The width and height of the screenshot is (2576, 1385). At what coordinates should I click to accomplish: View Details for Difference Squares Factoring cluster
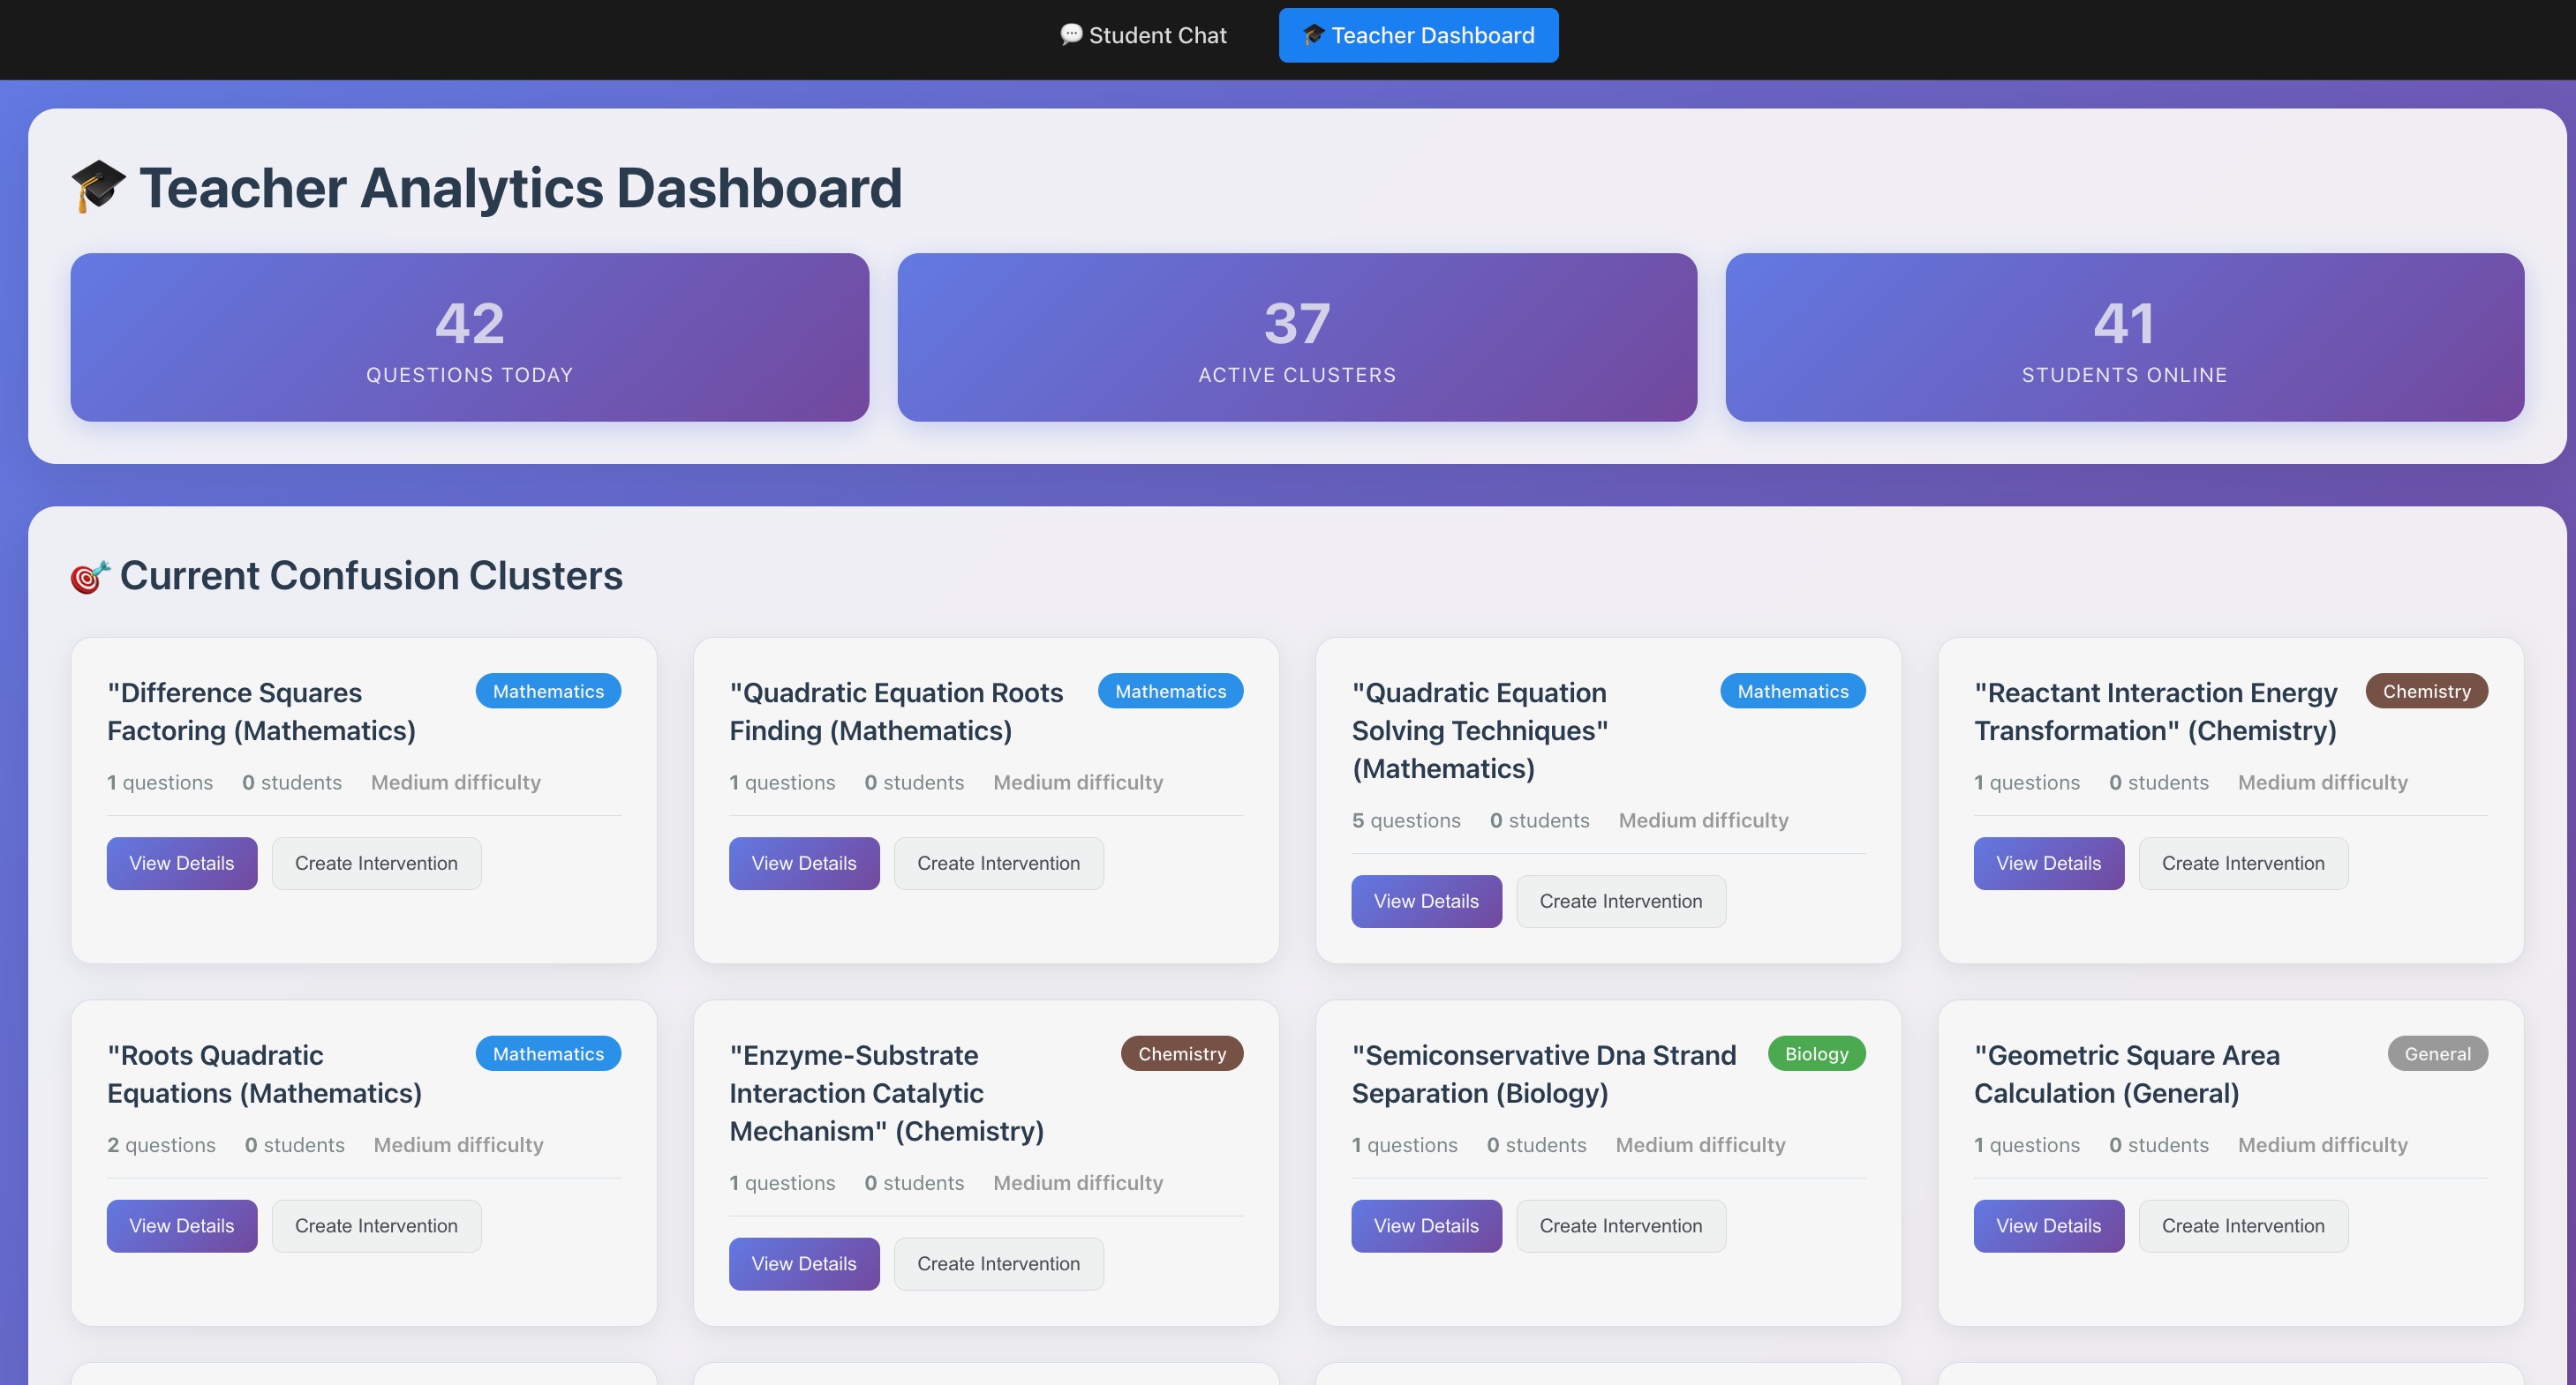(x=181, y=864)
